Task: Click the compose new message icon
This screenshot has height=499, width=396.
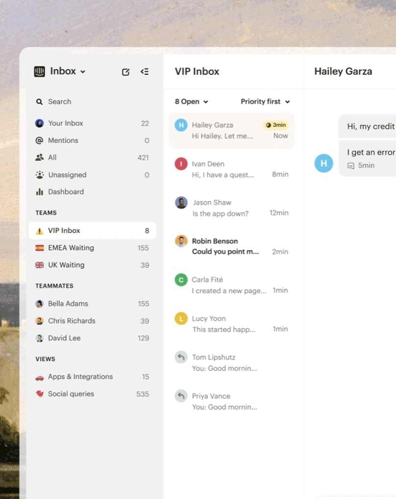Action: click(x=125, y=72)
